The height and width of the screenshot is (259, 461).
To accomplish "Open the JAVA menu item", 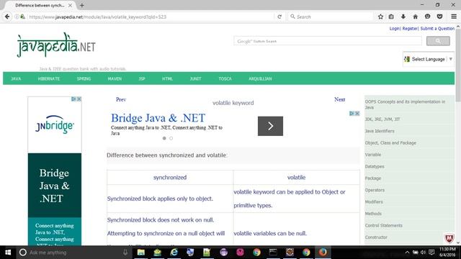I will pos(16,78).
